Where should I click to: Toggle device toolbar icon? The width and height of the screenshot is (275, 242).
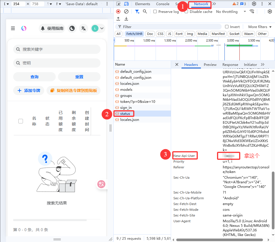(127, 4)
